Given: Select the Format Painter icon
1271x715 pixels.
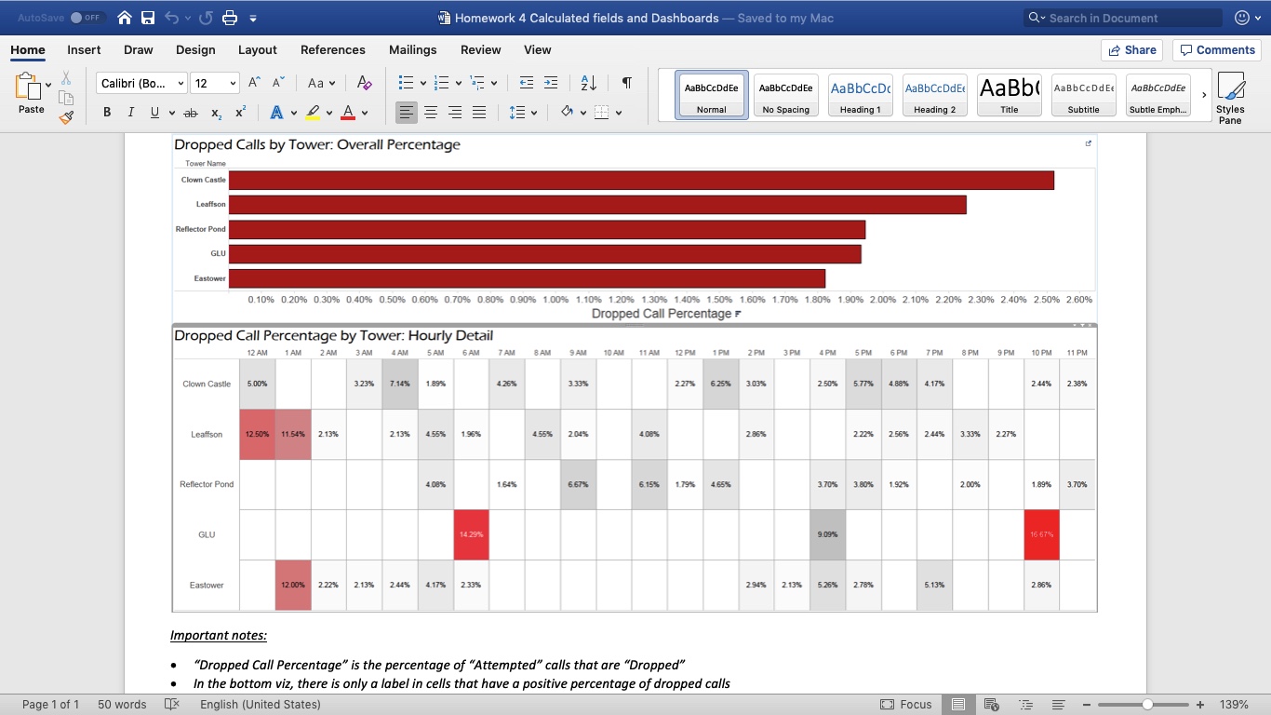Looking at the screenshot, I should tap(65, 117).
